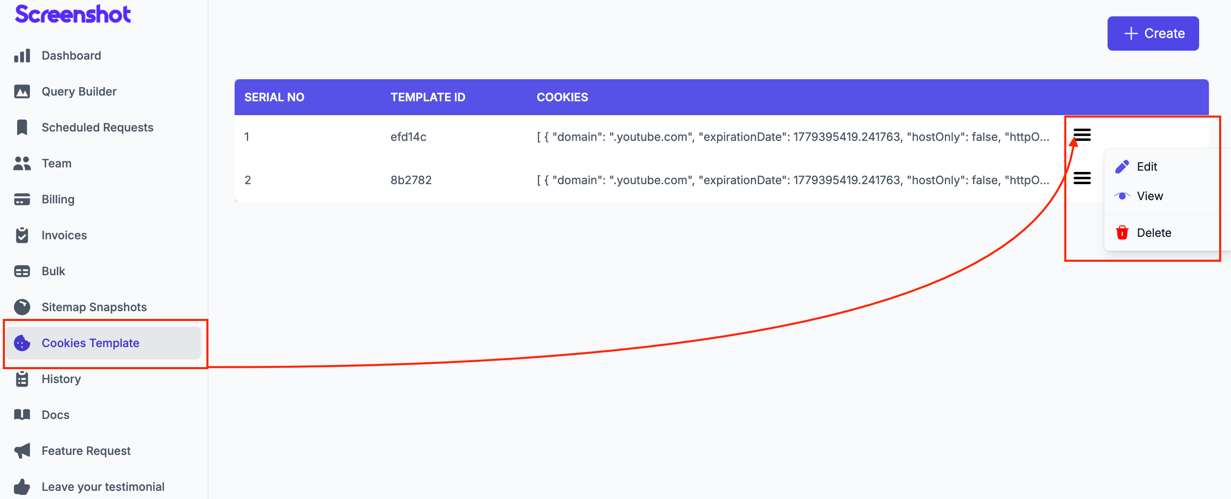The height and width of the screenshot is (499, 1231).
Task: Click the Query Builder image icon
Action: coord(22,91)
